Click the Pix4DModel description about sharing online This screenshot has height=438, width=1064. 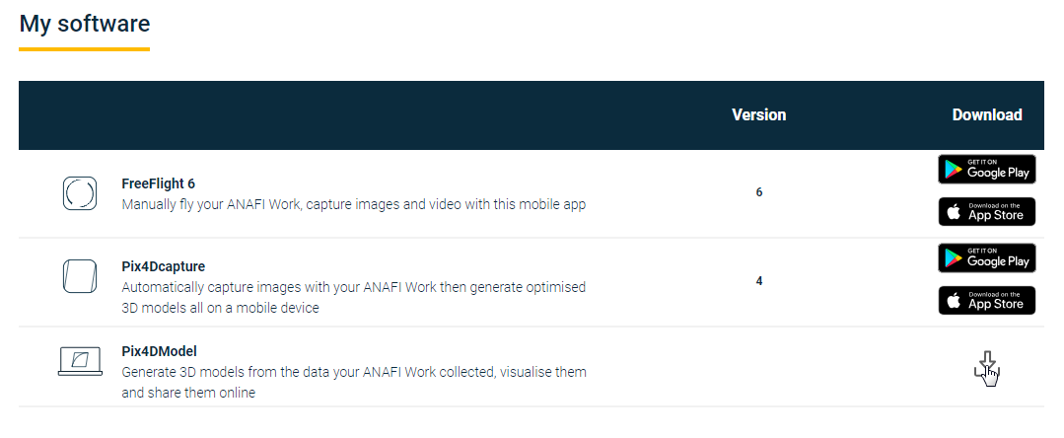tap(354, 383)
